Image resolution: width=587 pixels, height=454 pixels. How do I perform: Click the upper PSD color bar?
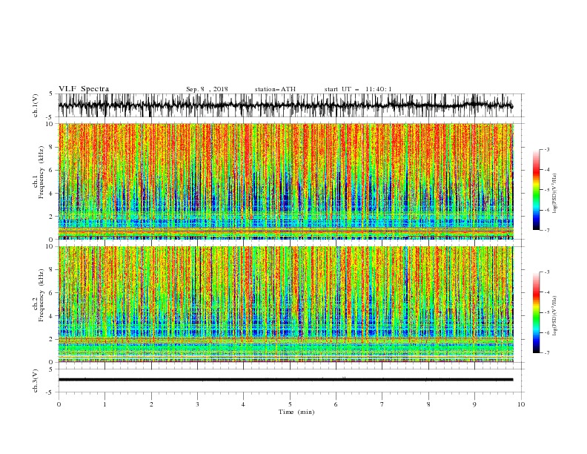[536, 190]
